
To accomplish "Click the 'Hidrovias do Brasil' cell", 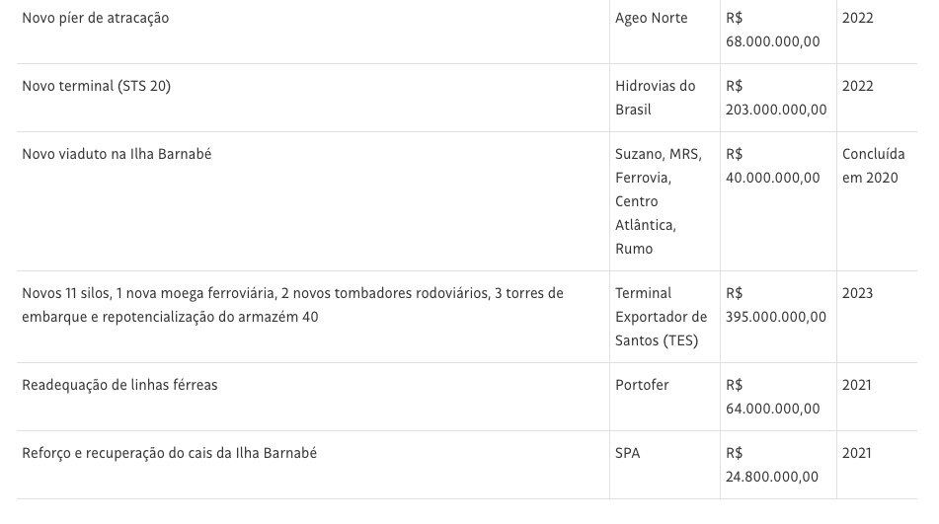I will point(655,98).
